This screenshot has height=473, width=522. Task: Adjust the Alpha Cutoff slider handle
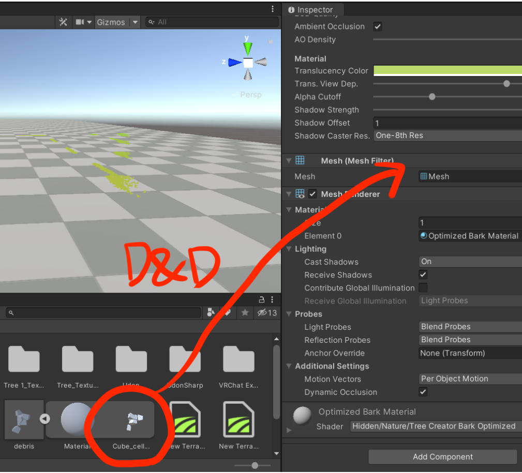click(432, 97)
